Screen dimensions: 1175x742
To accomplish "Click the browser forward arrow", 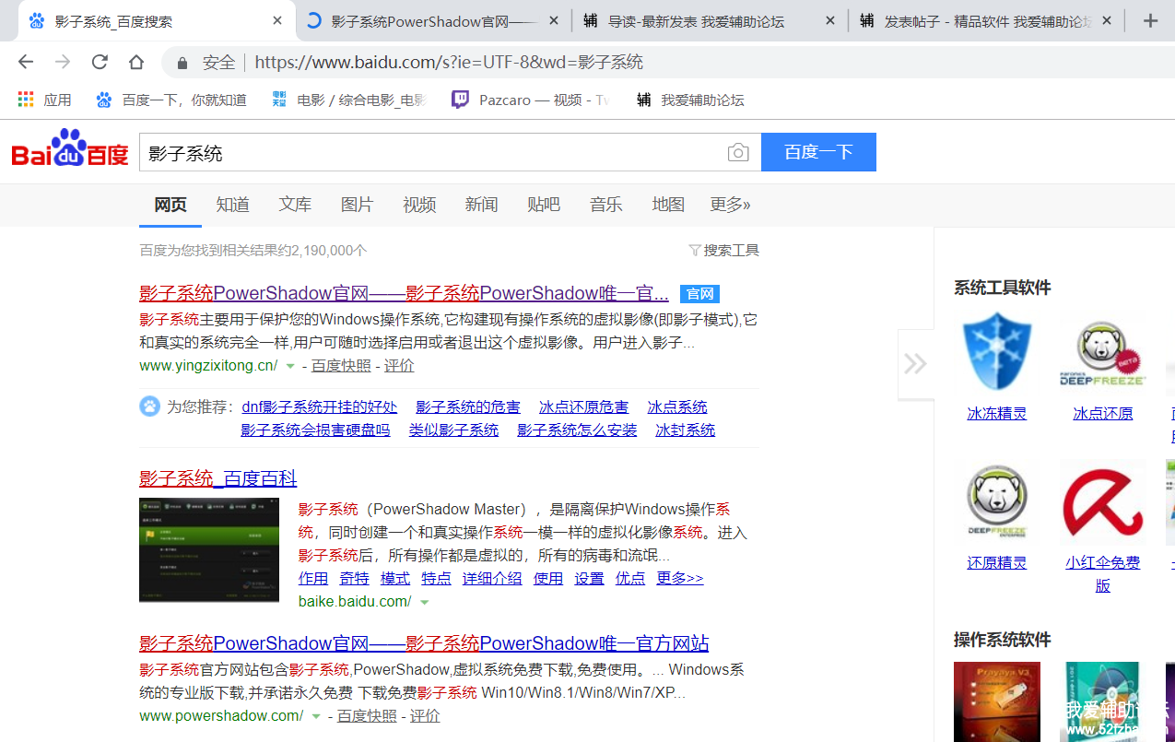I will tap(63, 63).
